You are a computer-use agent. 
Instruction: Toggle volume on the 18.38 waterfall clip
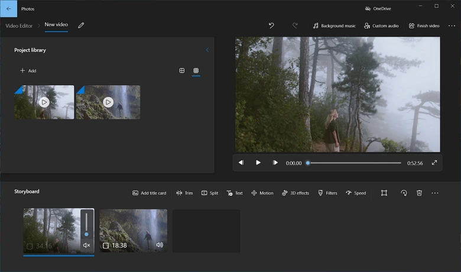[160, 245]
